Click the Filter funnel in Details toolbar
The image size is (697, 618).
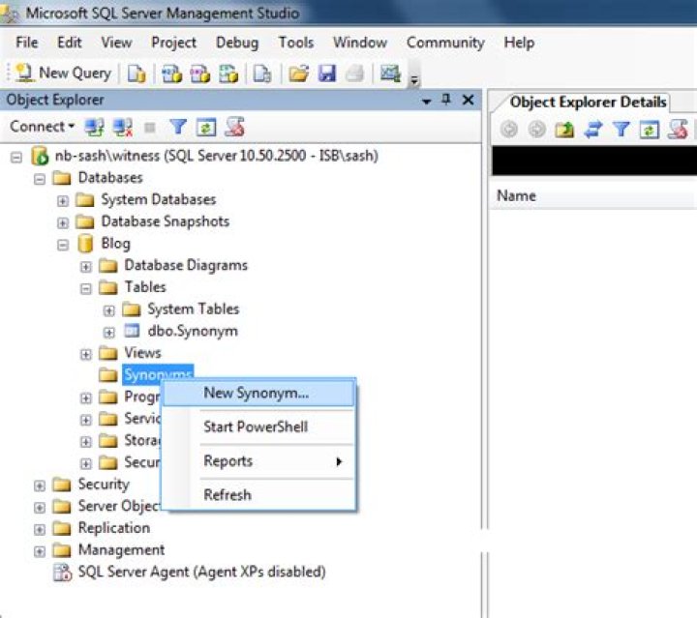pyautogui.click(x=621, y=130)
